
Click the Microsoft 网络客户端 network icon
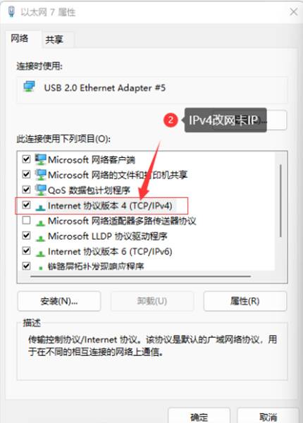[40, 159]
